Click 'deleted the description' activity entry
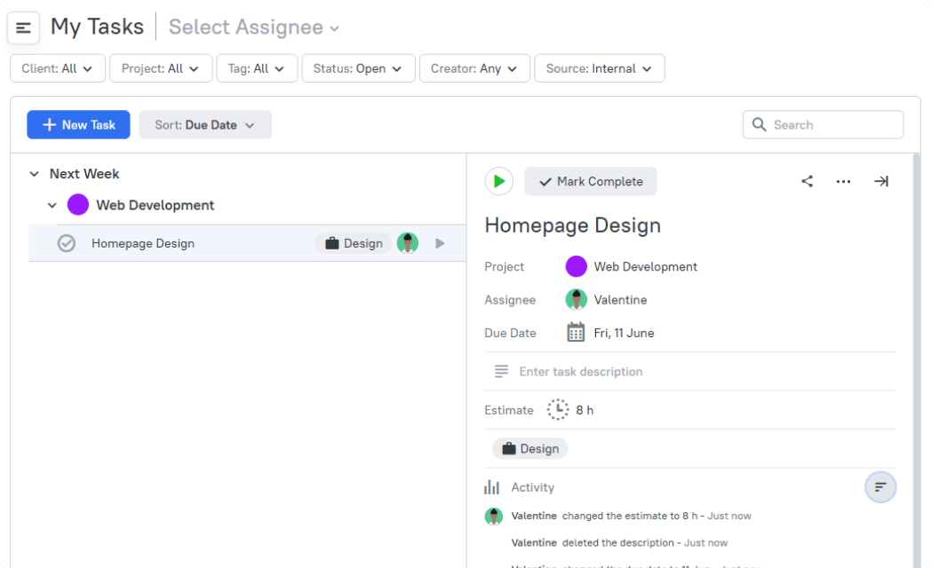931x568 pixels. click(x=618, y=542)
